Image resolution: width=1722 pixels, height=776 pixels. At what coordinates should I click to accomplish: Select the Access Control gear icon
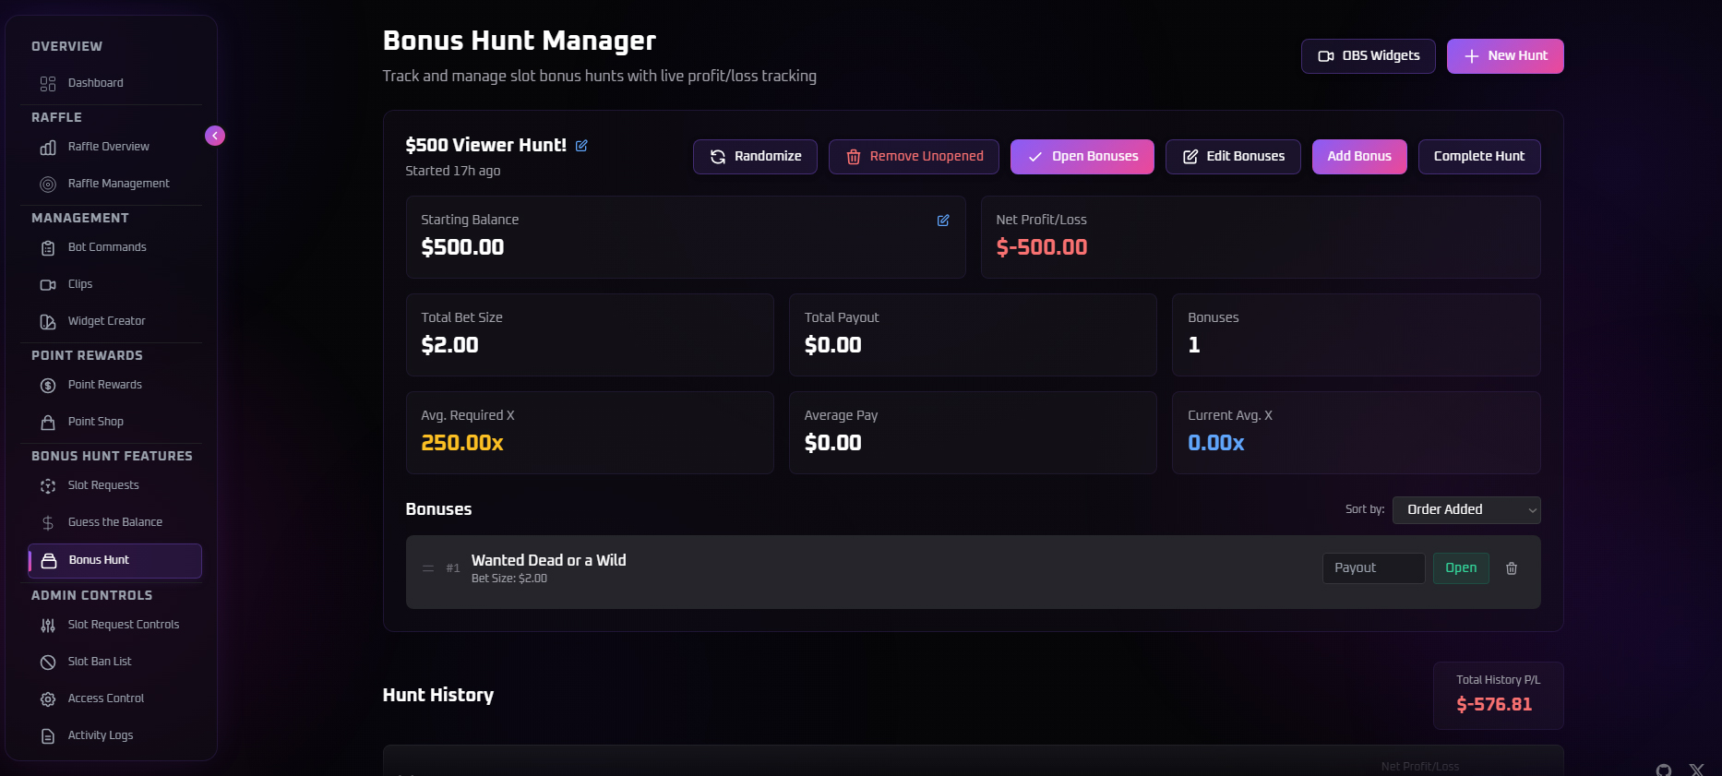48,698
